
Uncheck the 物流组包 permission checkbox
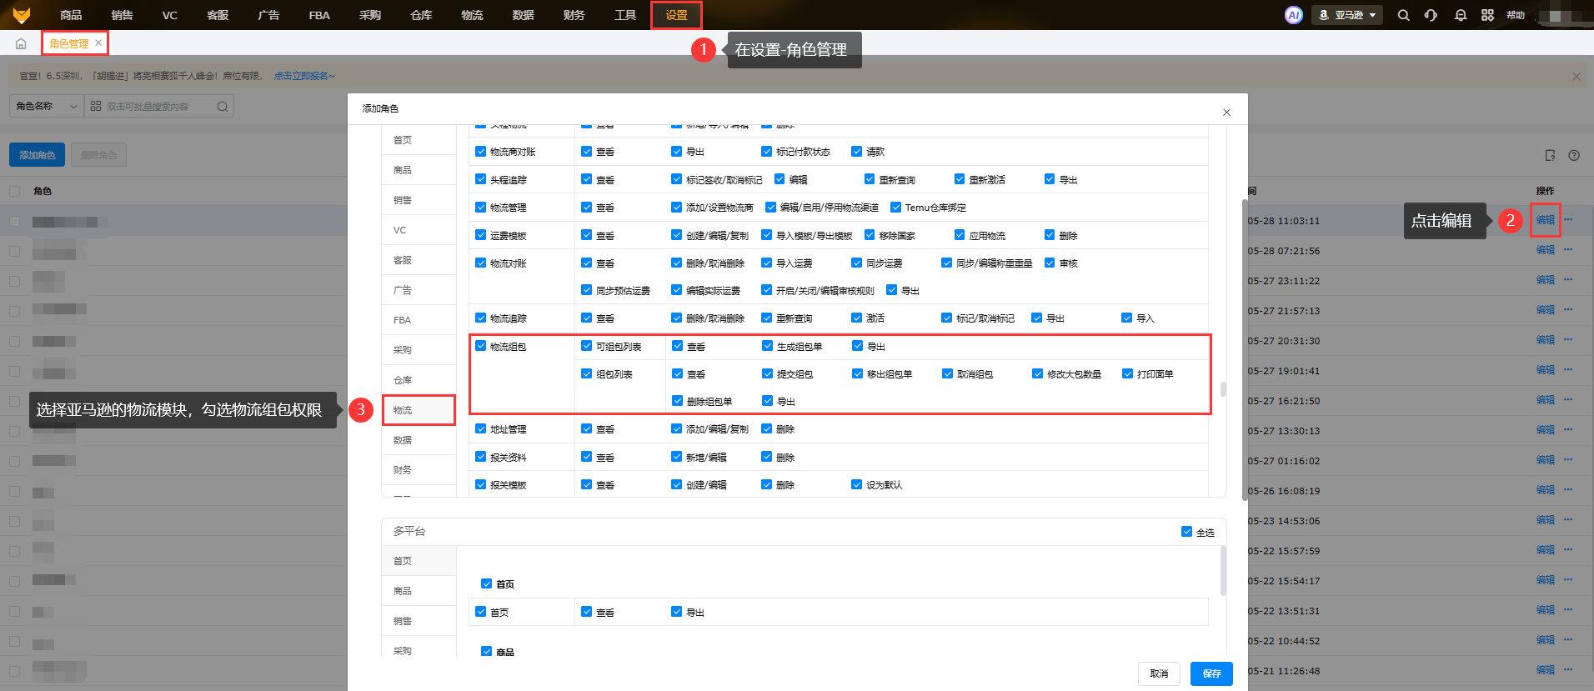tap(480, 346)
